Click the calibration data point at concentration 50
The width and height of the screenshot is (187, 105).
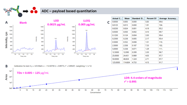(79, 80)
